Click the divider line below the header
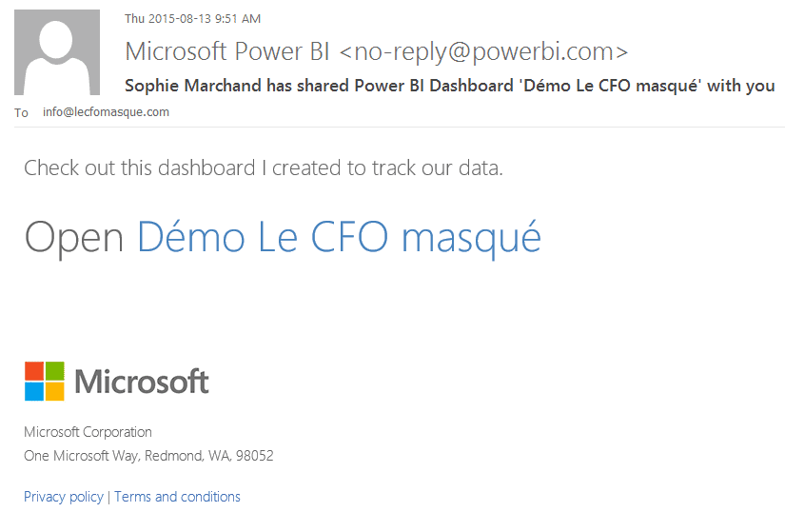Image resolution: width=785 pixels, height=512 pixels. pos(400,127)
